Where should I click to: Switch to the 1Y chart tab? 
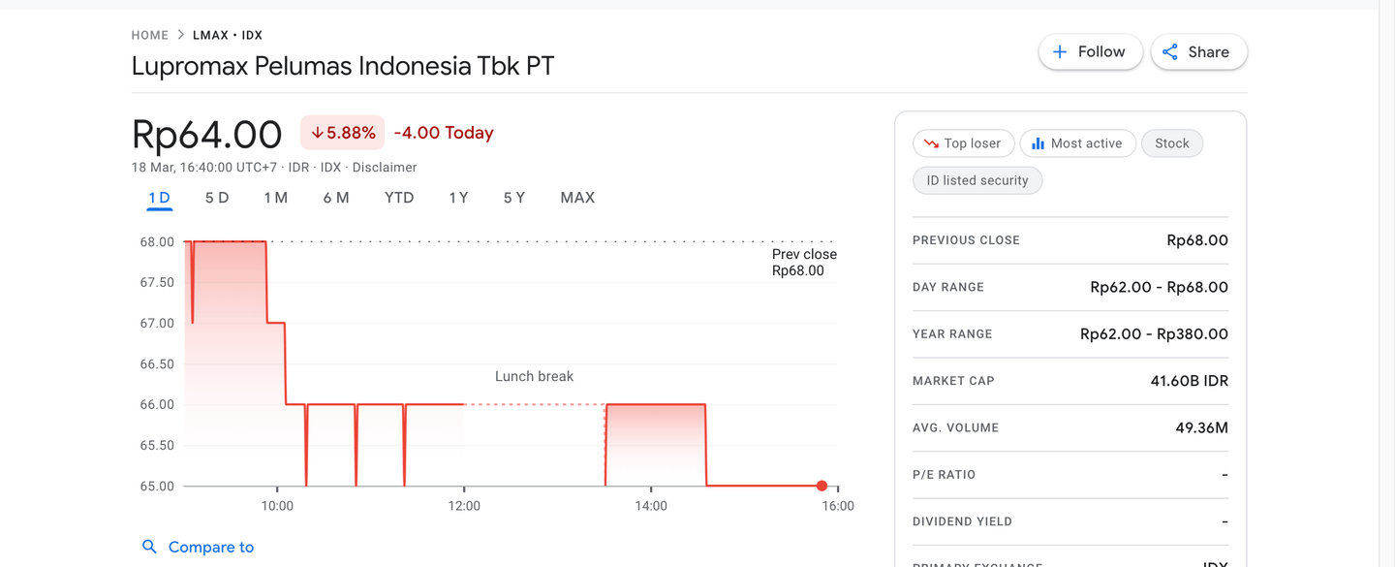(x=457, y=197)
